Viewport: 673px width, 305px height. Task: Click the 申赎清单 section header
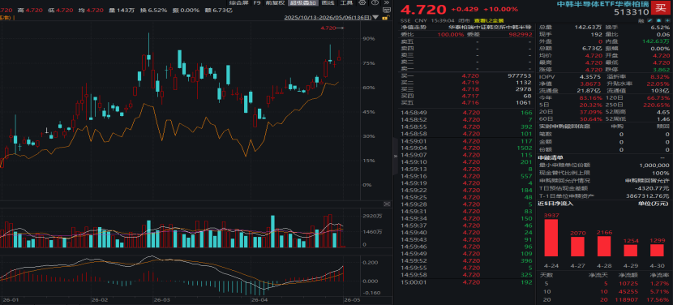[550, 157]
